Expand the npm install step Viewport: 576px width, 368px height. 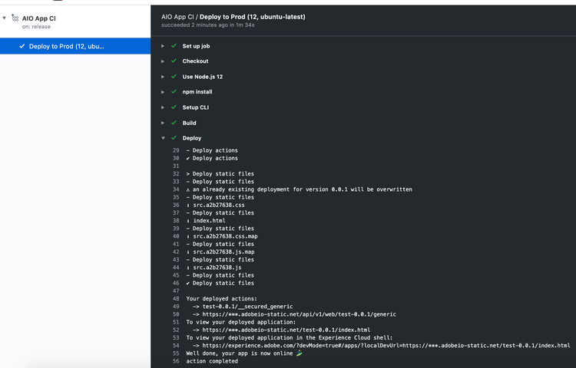163,92
